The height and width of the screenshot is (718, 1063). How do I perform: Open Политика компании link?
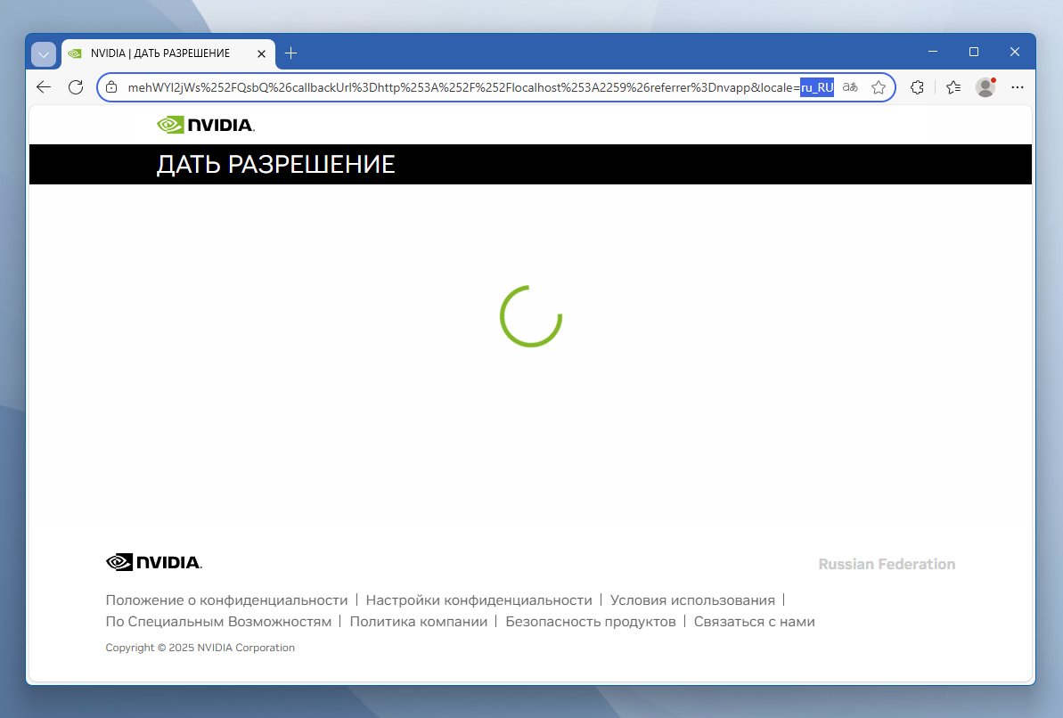(418, 622)
